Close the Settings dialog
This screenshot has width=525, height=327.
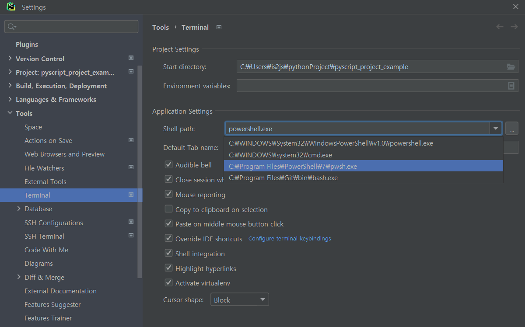tap(516, 7)
